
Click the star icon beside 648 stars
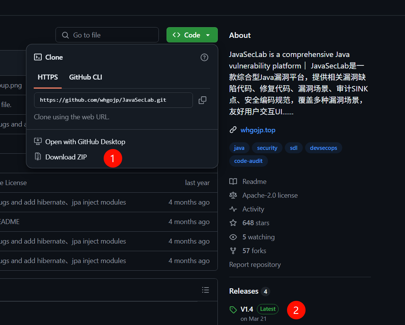tap(233, 223)
